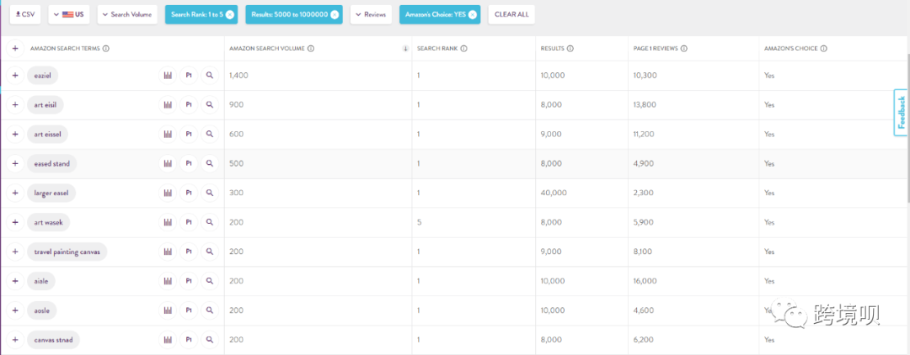The image size is (910, 355).
Task: Add the art eisil row with plus button
Action: click(x=15, y=105)
